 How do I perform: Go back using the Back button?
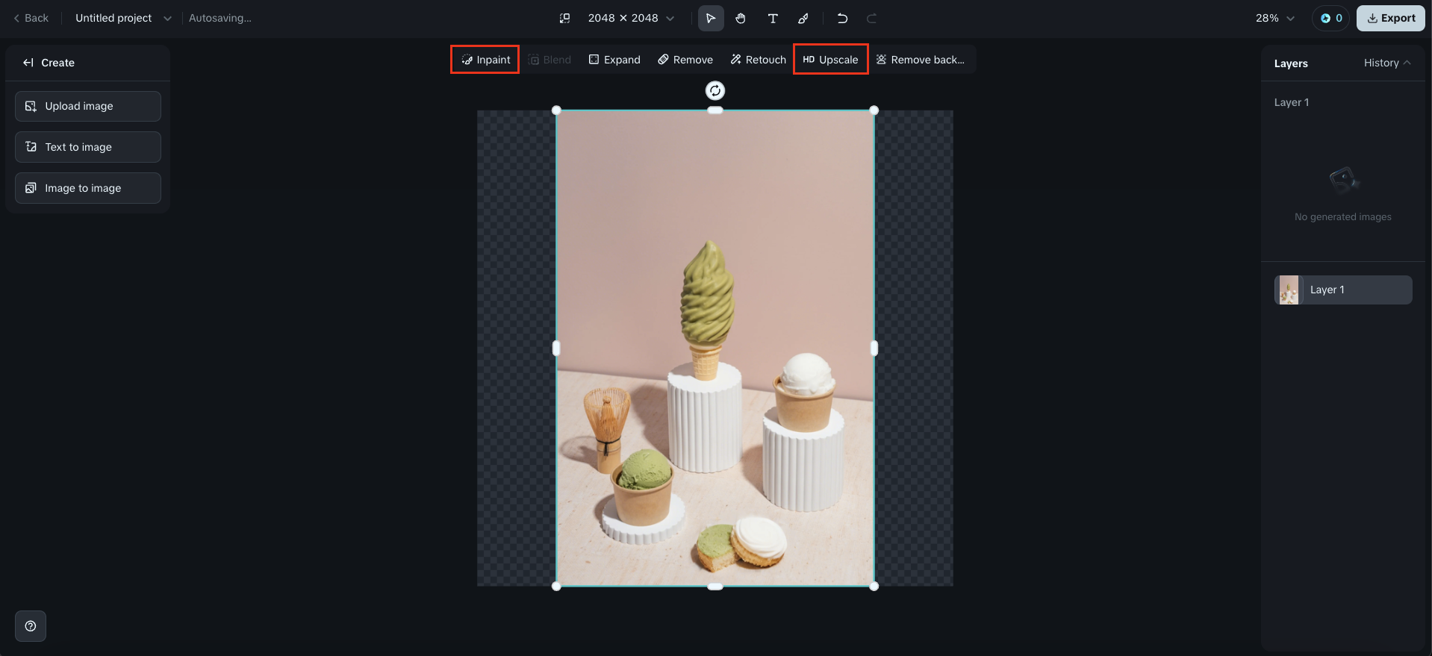click(x=31, y=18)
